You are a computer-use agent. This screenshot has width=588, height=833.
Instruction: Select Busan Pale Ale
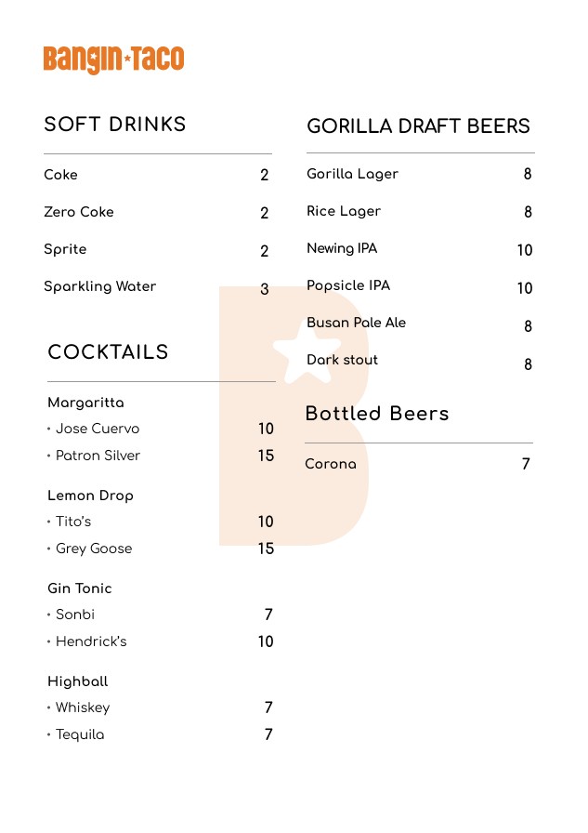point(356,323)
